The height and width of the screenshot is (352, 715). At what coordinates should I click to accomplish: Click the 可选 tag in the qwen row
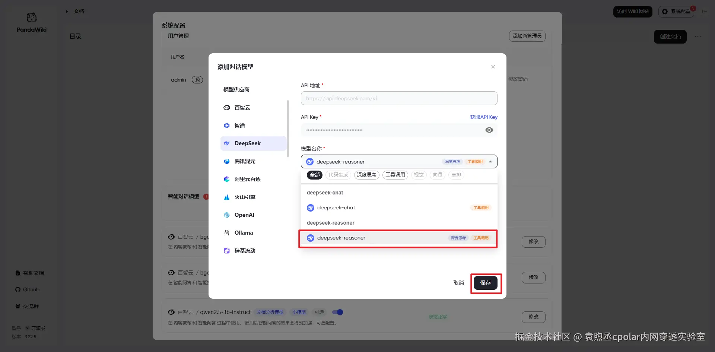point(319,312)
